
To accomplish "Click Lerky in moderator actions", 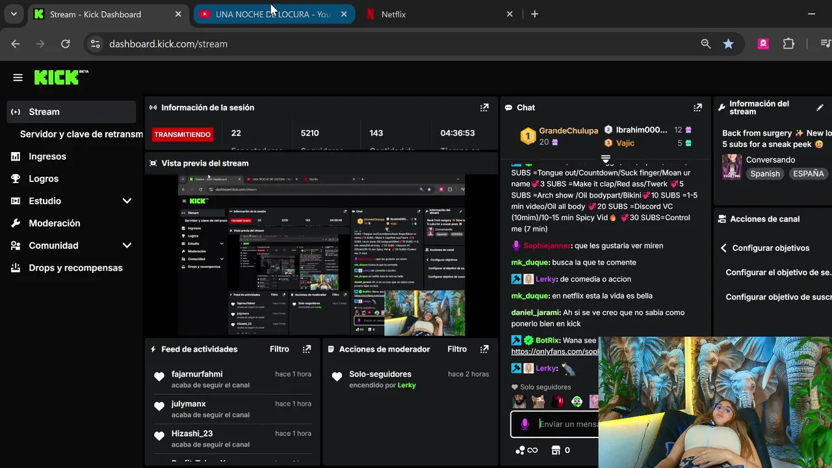I will click(406, 385).
